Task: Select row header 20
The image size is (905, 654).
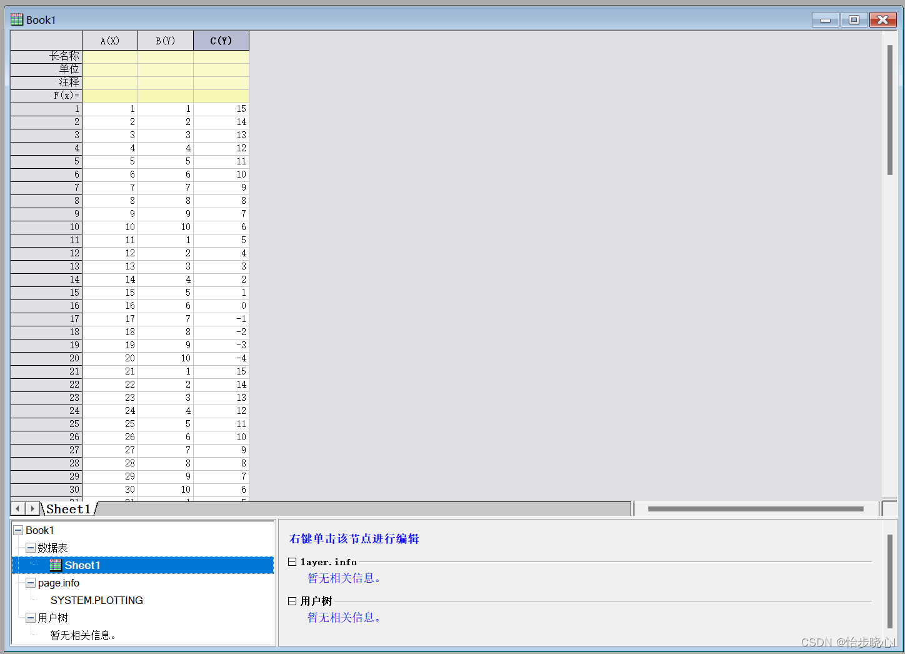Action: [x=46, y=358]
